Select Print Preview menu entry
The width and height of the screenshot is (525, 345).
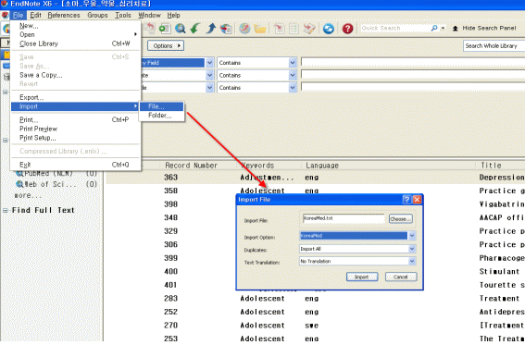pyautogui.click(x=75, y=129)
